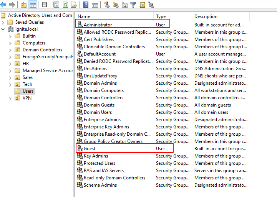Click the Domain Admins group icon
Viewport: 277px width, 197px height.
point(80,83)
